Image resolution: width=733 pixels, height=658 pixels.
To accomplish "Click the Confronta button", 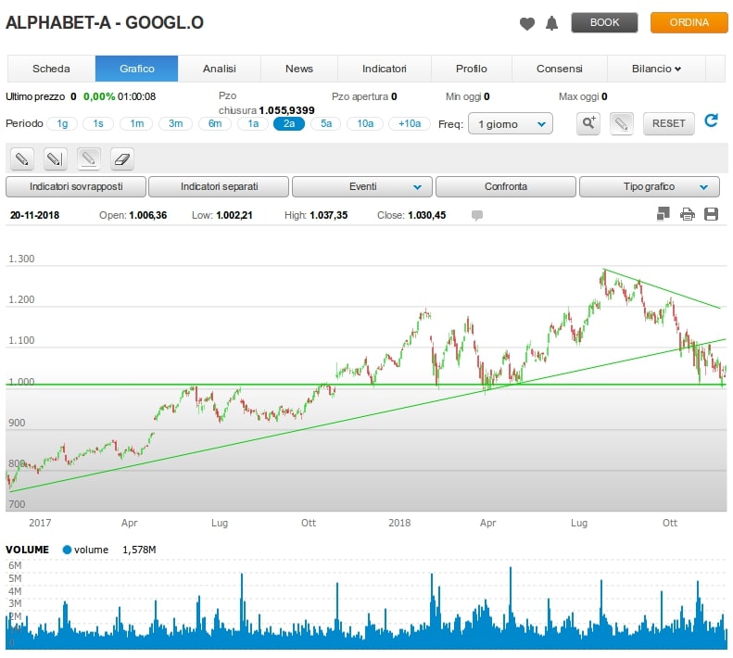I will [506, 186].
